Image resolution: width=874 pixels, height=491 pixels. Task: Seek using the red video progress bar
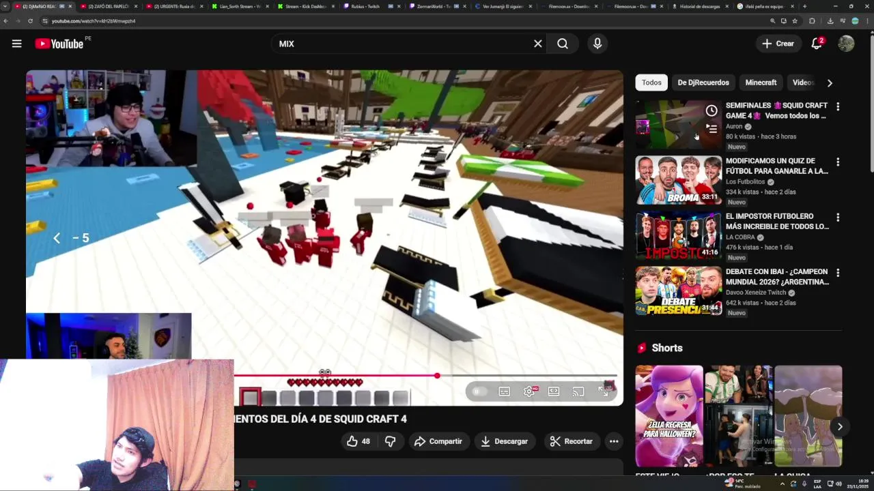coord(425,376)
